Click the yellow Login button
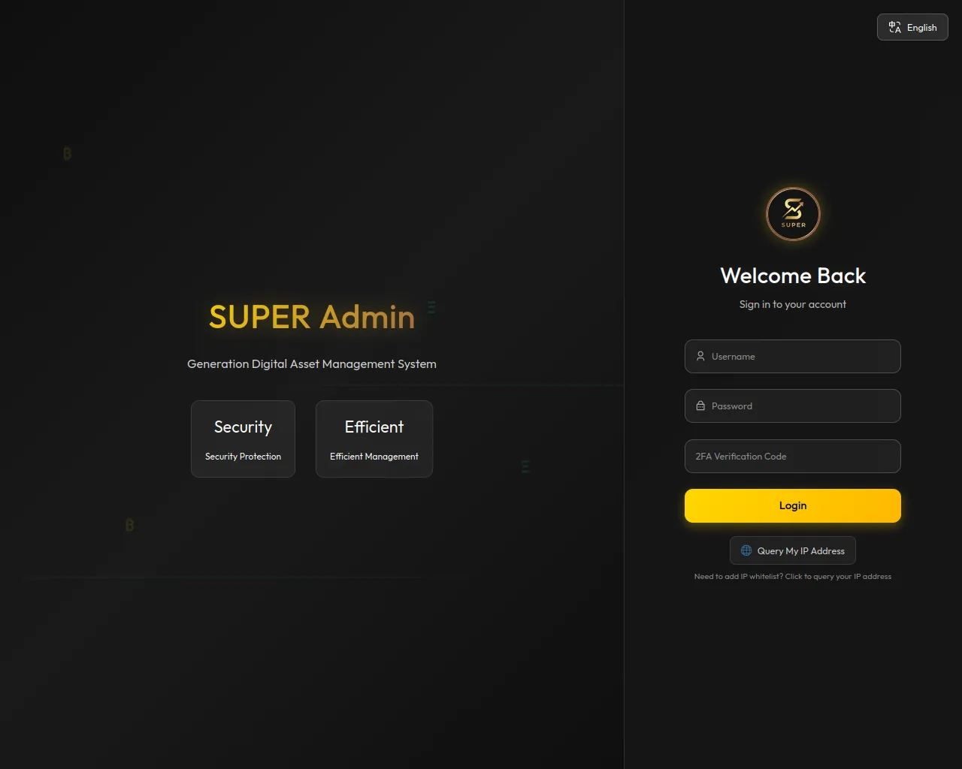Image resolution: width=962 pixels, height=769 pixels. pos(793,505)
